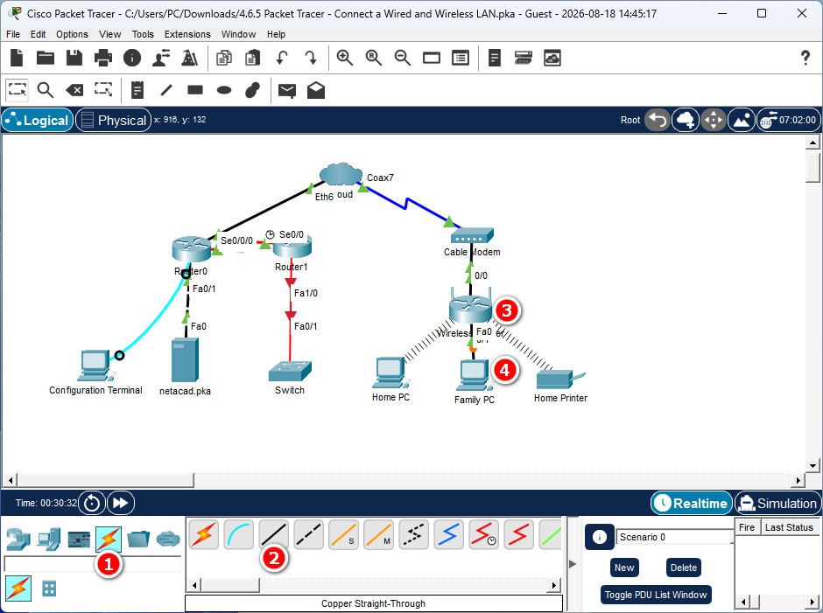This screenshot has width=823, height=613.
Task: Open the View menu
Action: 109,34
